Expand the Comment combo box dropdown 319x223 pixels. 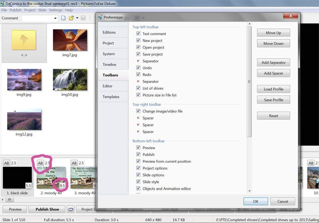[55, 18]
